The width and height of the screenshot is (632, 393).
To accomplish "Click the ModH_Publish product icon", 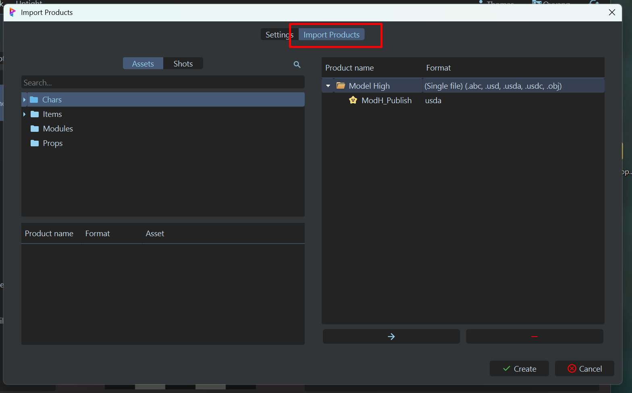I will (353, 100).
